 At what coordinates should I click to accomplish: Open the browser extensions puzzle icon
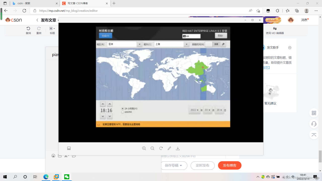(x=277, y=11)
